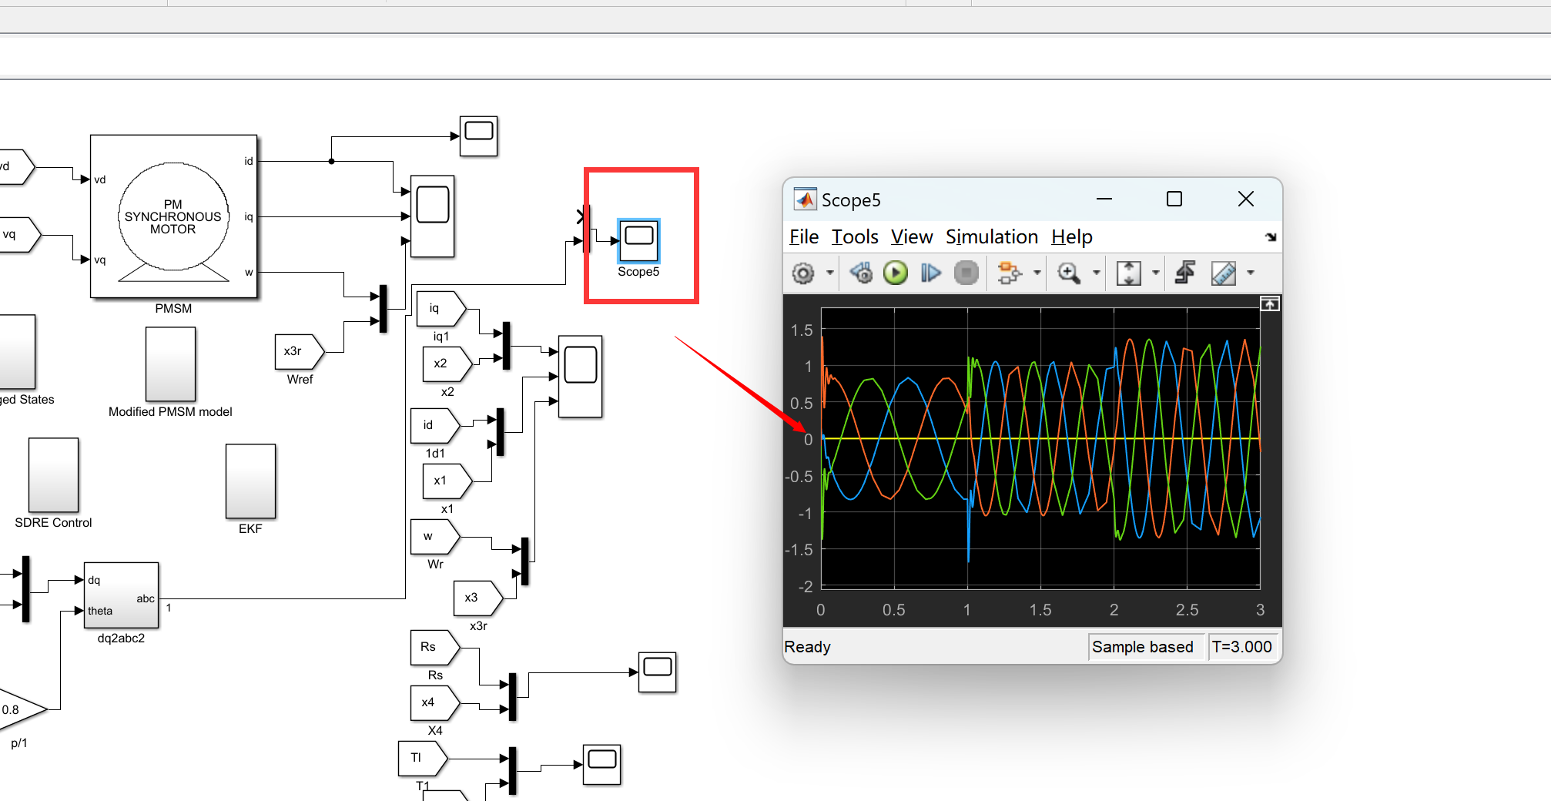Open the File menu in Scope5
This screenshot has width=1551, height=801.
pyautogui.click(x=804, y=237)
